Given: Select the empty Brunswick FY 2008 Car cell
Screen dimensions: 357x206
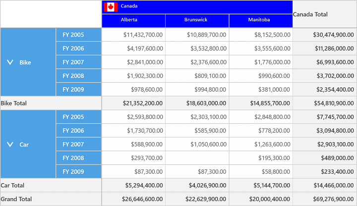Looking at the screenshot, I should (197, 158).
